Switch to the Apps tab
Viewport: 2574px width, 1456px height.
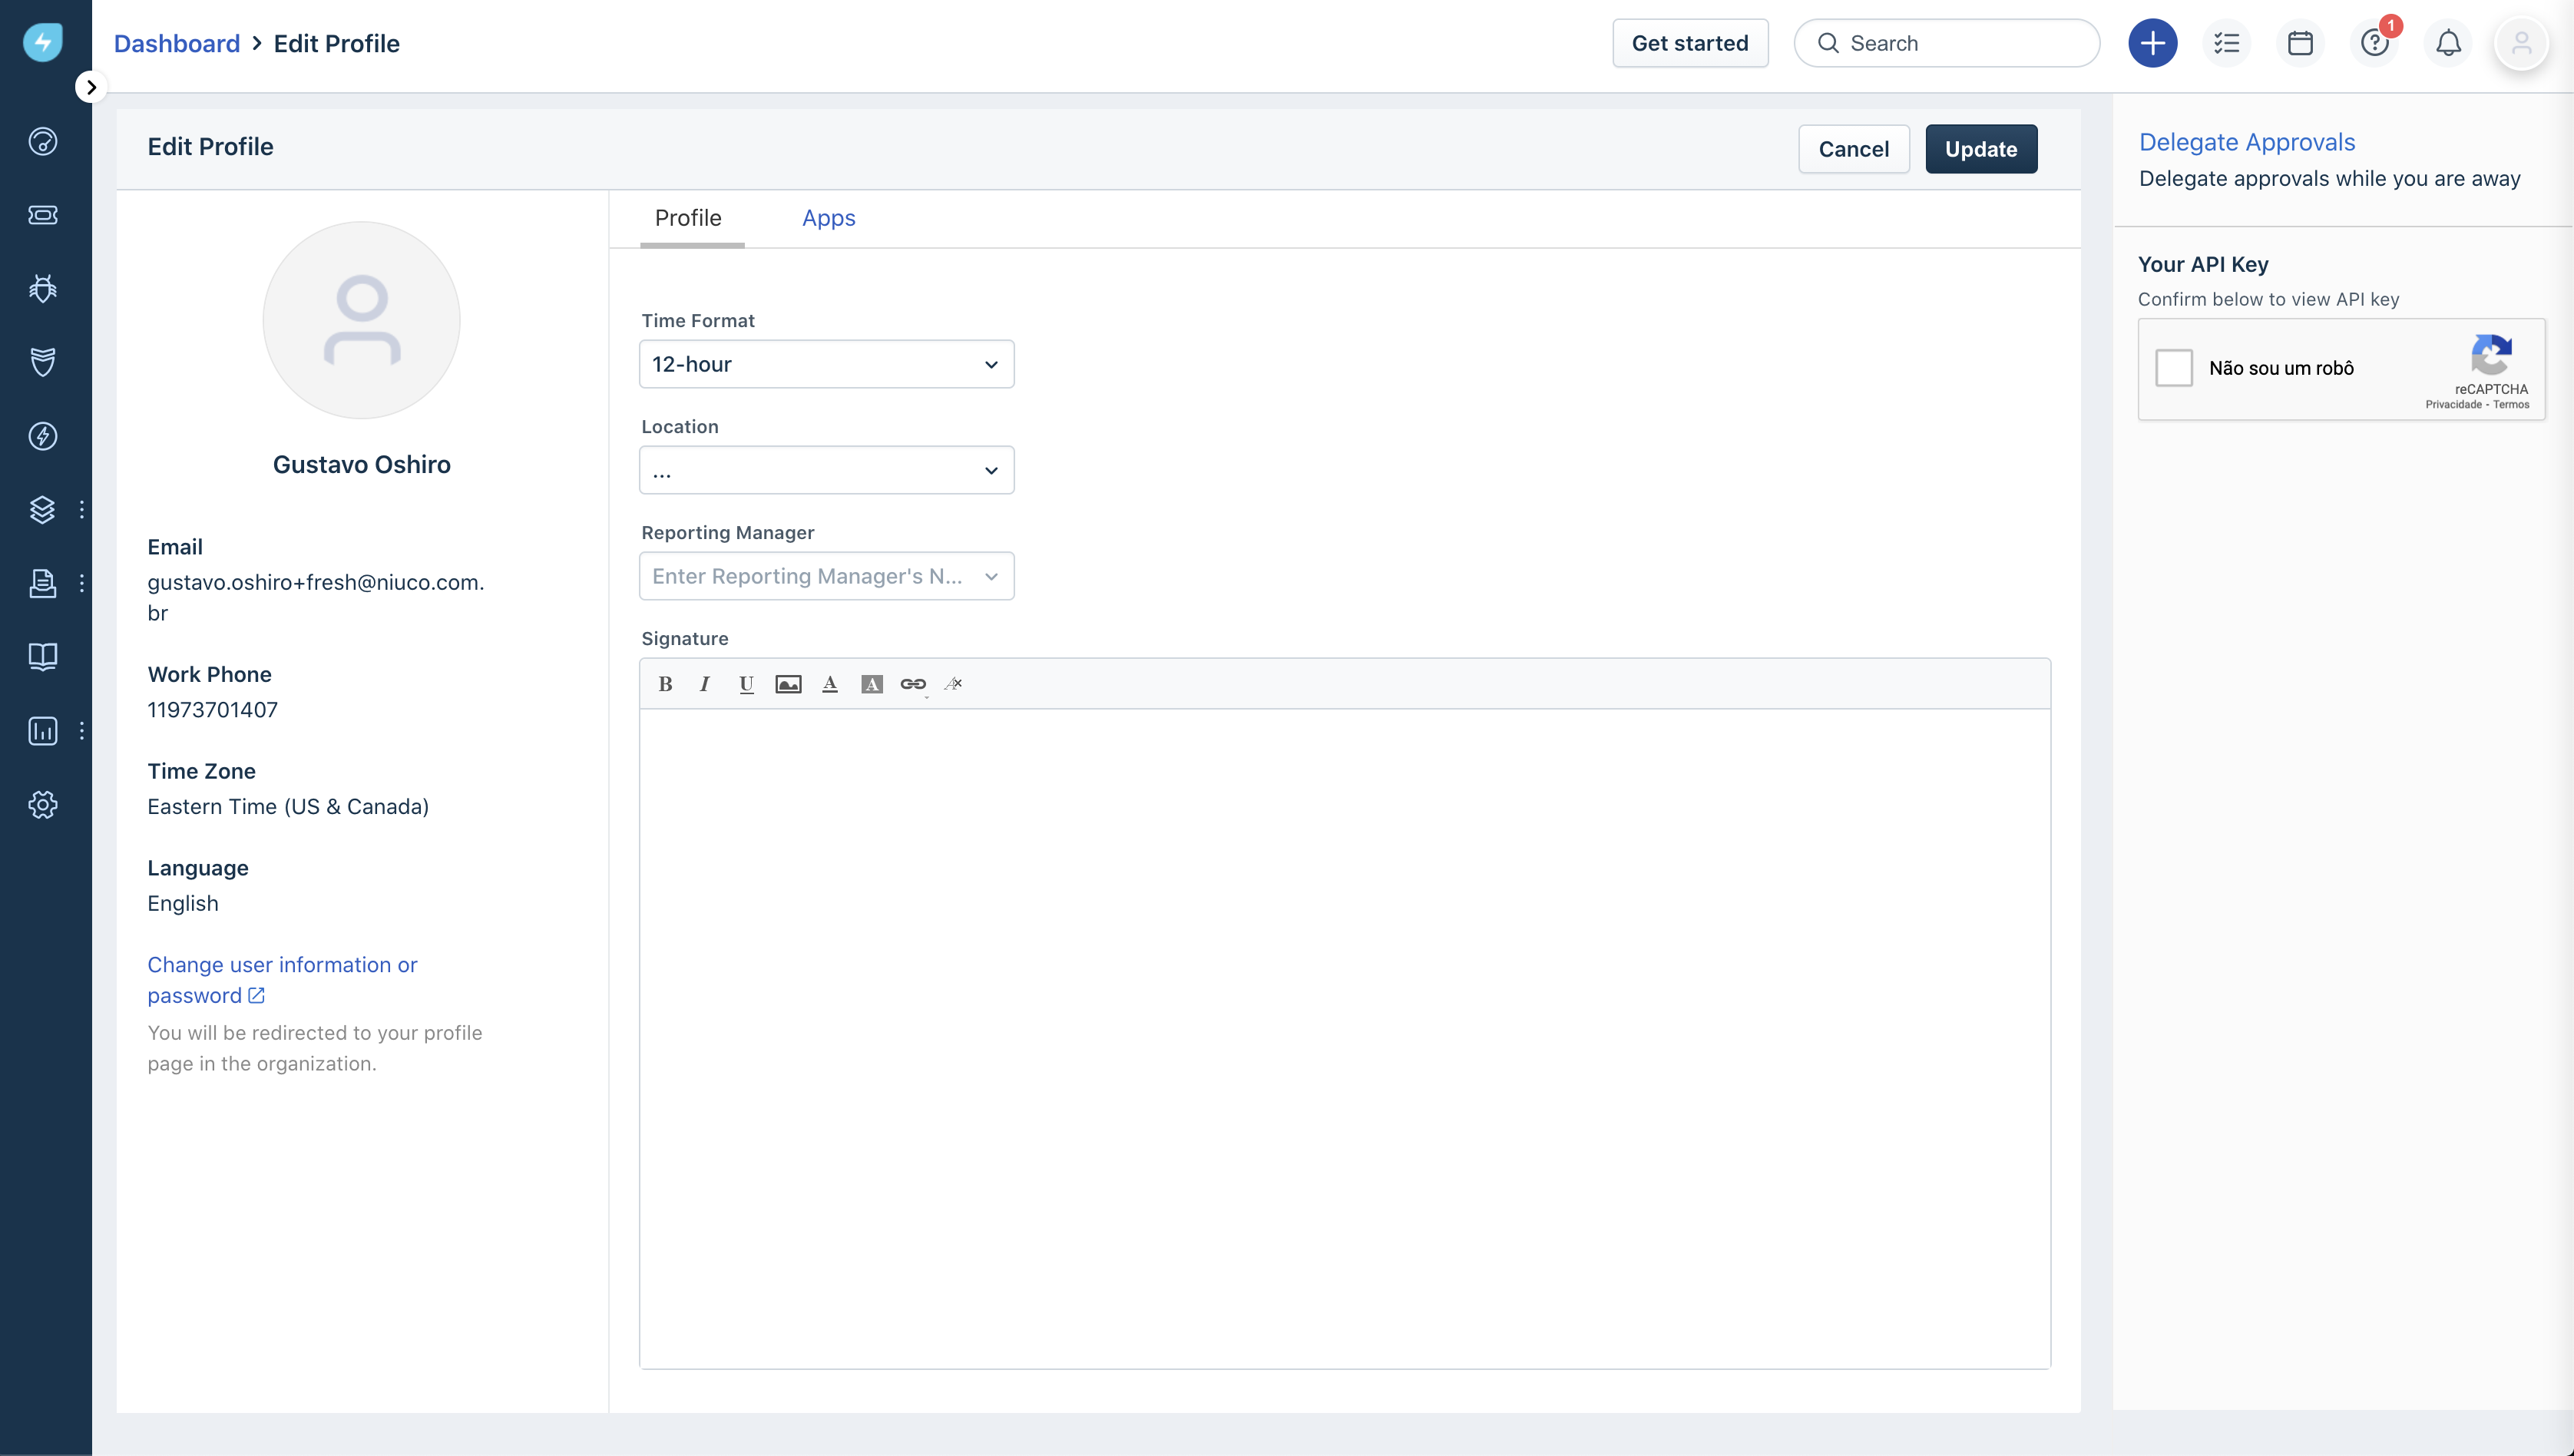click(828, 218)
